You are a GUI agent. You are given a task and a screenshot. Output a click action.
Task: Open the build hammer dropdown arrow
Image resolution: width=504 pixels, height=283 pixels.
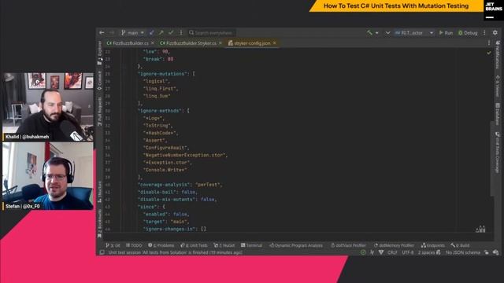(377, 33)
